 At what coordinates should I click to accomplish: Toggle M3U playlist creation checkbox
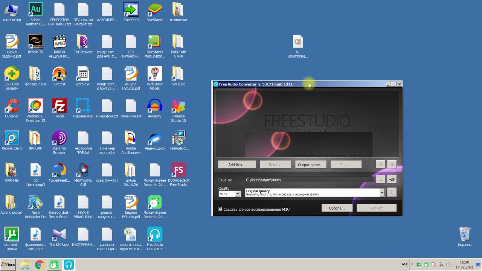220,209
